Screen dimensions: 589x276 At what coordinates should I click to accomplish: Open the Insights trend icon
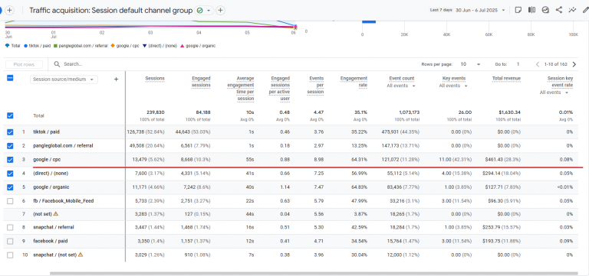pos(572,10)
